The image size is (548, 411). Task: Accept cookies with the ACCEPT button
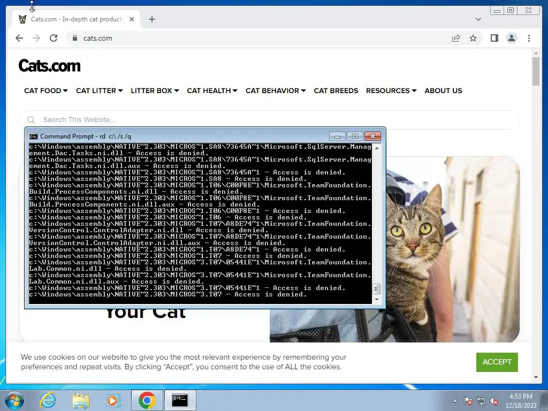[x=497, y=362]
